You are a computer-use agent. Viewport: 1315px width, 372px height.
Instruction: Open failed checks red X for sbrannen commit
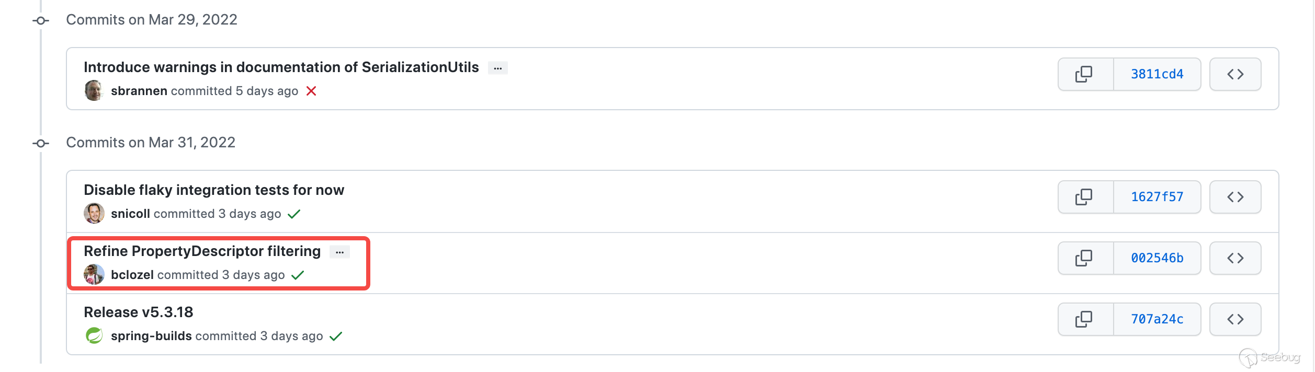tap(311, 91)
